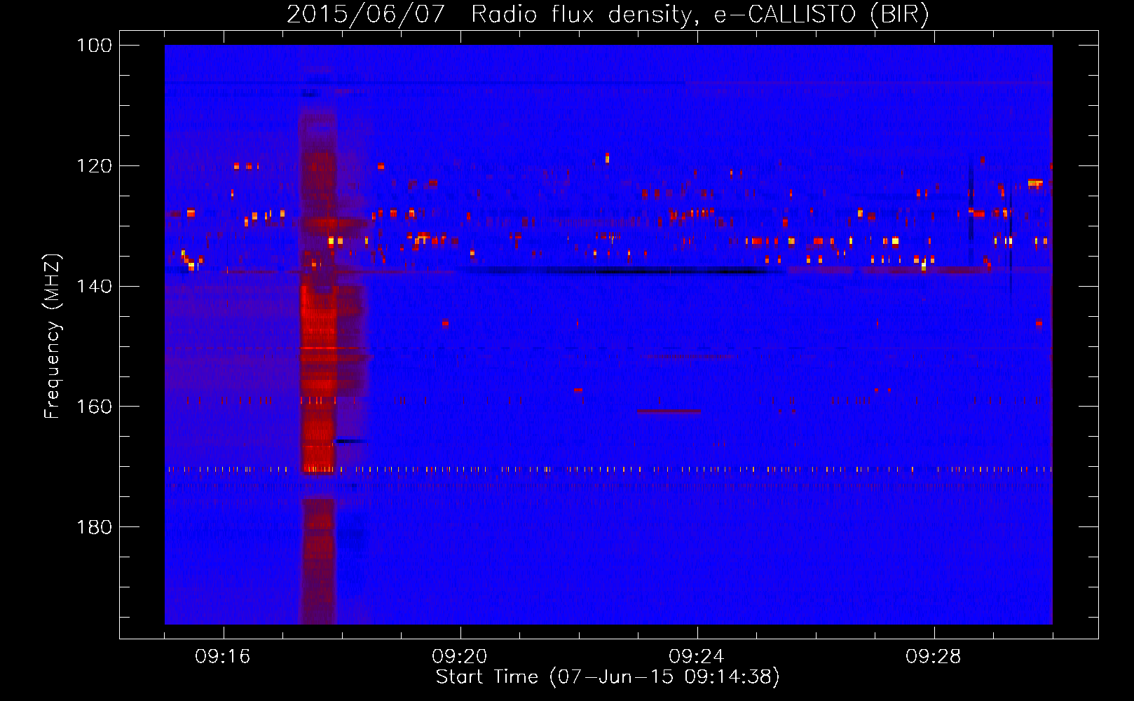Viewport: 1134px width, 701px height.
Task: Click the plot title "Radio flux density, e-CALLISTO (BIR)"
Action: click(x=699, y=15)
